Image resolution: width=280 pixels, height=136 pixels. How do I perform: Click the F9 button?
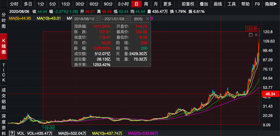pos(257,4)
